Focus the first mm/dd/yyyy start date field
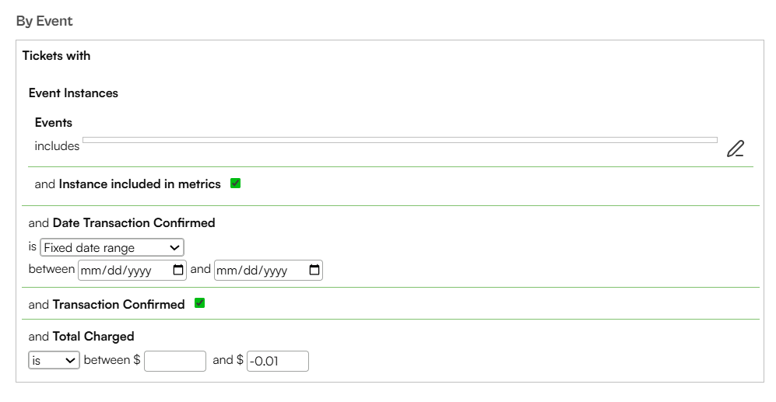 point(132,271)
